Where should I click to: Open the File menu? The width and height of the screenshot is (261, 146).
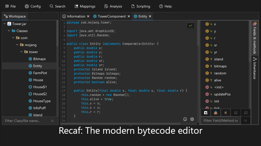coord(11,6)
